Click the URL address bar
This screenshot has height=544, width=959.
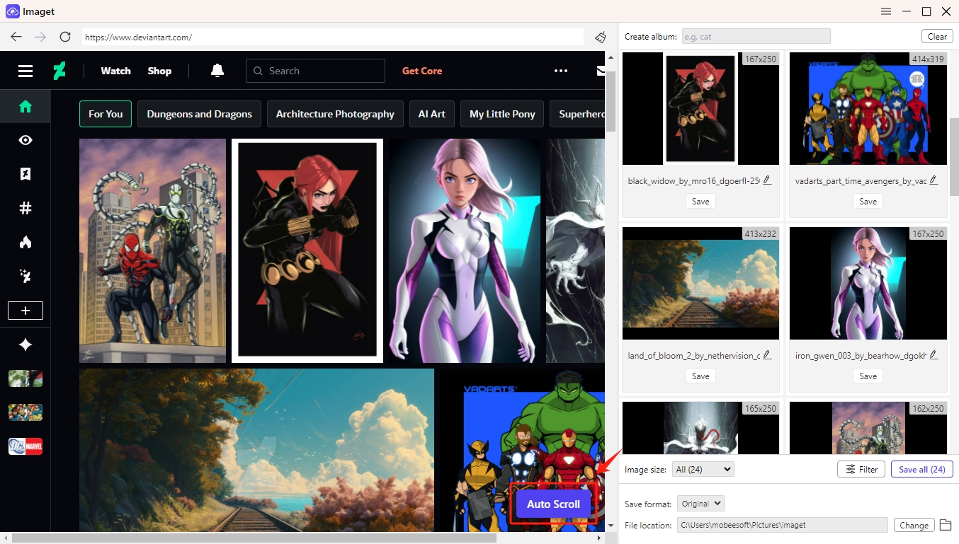[332, 37]
